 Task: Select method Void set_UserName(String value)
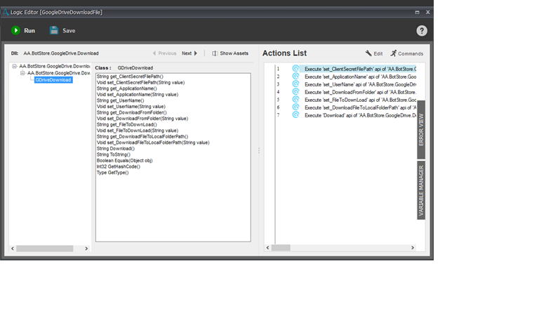point(131,106)
